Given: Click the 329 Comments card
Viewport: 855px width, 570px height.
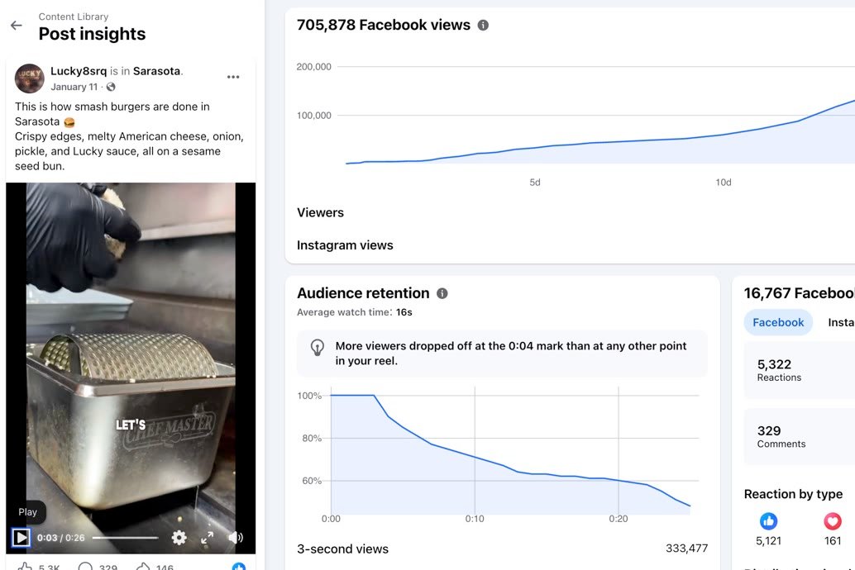Looking at the screenshot, I should coord(800,437).
